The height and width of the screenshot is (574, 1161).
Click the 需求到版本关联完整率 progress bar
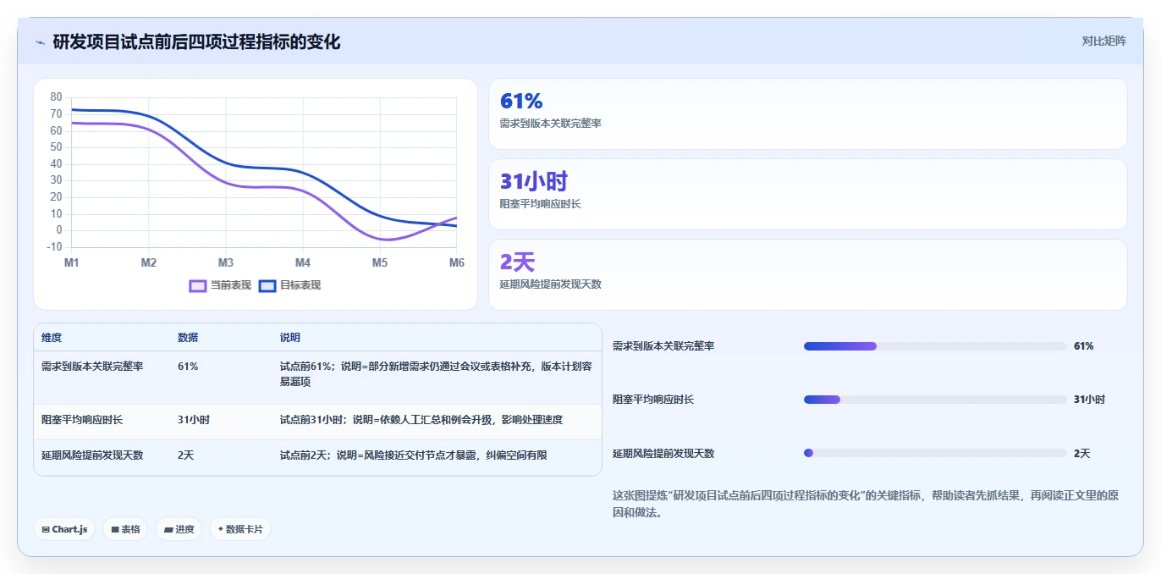pos(935,346)
